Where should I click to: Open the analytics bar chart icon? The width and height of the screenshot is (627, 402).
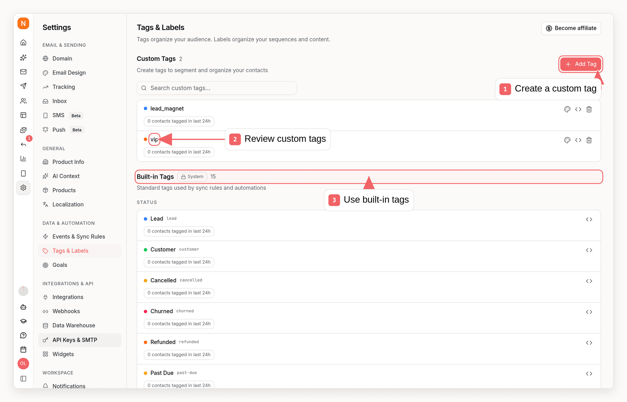[x=23, y=159]
